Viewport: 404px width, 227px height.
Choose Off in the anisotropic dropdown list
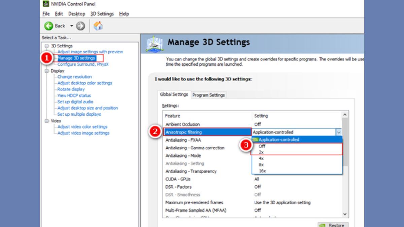tap(297, 146)
